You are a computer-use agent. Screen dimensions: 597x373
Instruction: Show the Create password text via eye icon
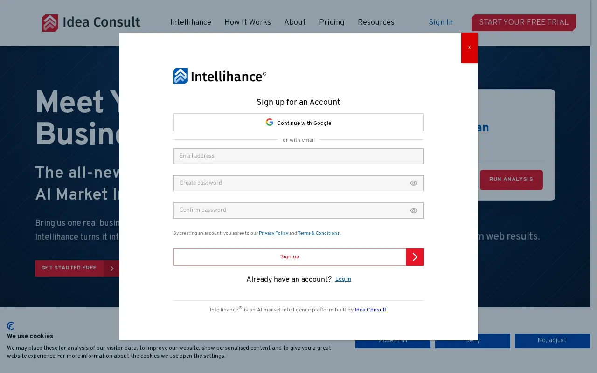[414, 183]
